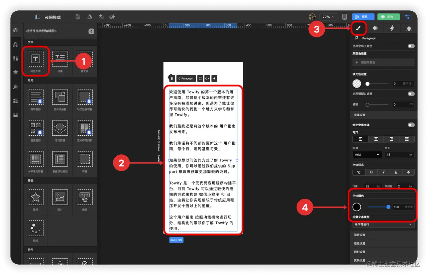Toggle 使用全局主题色 switch
This screenshot has height=275, width=428.
411,46
